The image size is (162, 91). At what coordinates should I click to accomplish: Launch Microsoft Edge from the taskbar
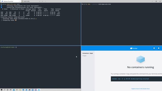click(14, 90)
